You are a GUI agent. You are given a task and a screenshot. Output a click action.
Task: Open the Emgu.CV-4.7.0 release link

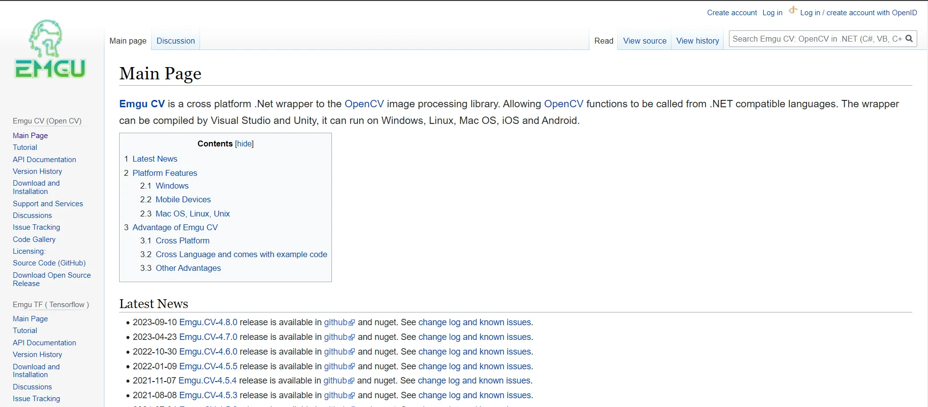pos(208,337)
